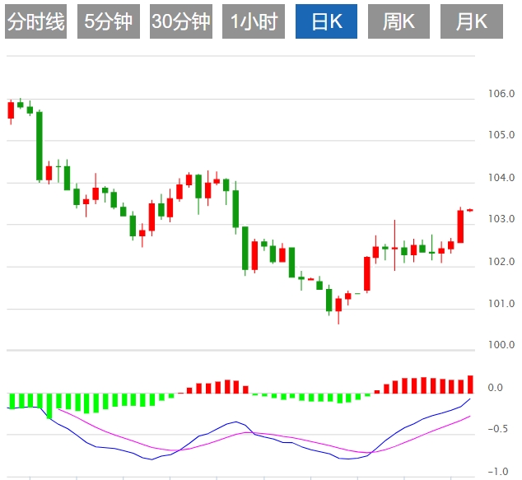Click the −0.5 MACD axis label
The height and width of the screenshot is (480, 522).
pos(498,429)
